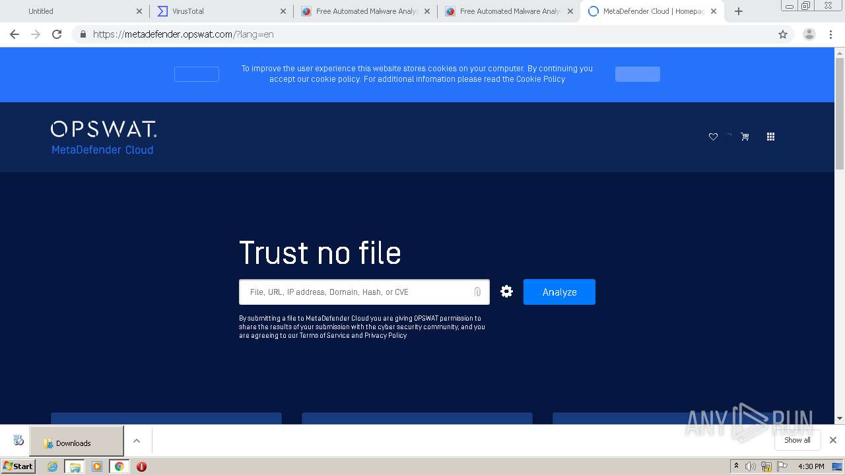Open the Downloads item in download bar
The width and height of the screenshot is (845, 475).
pyautogui.click(x=77, y=441)
